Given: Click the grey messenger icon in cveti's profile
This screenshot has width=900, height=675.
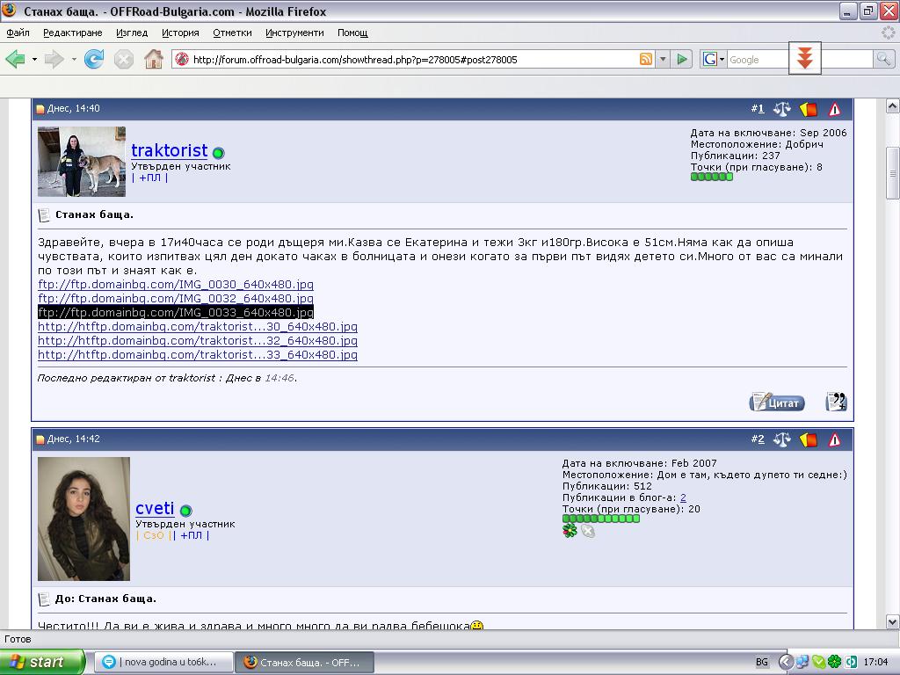Looking at the screenshot, I should pos(588,531).
